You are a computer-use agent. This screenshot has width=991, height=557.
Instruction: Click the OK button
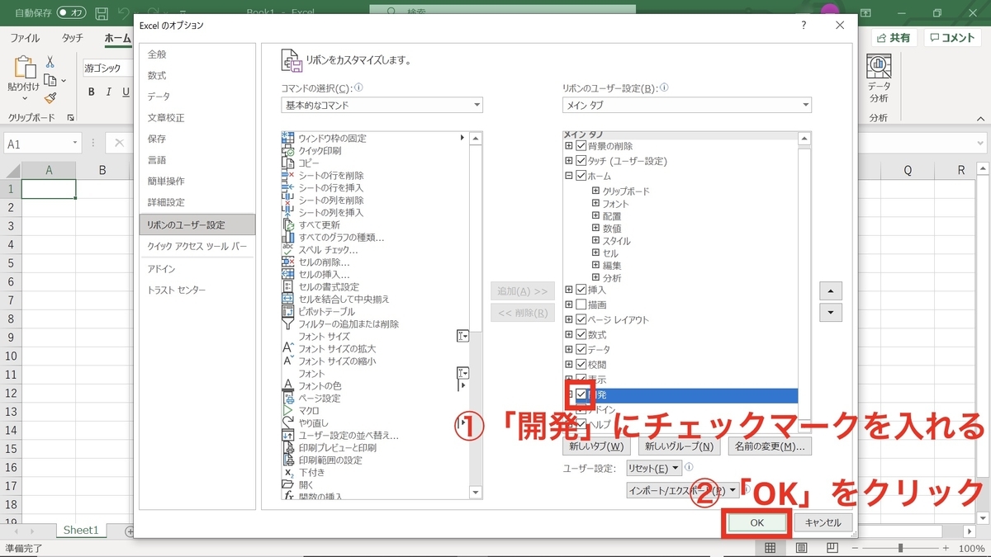(x=757, y=522)
